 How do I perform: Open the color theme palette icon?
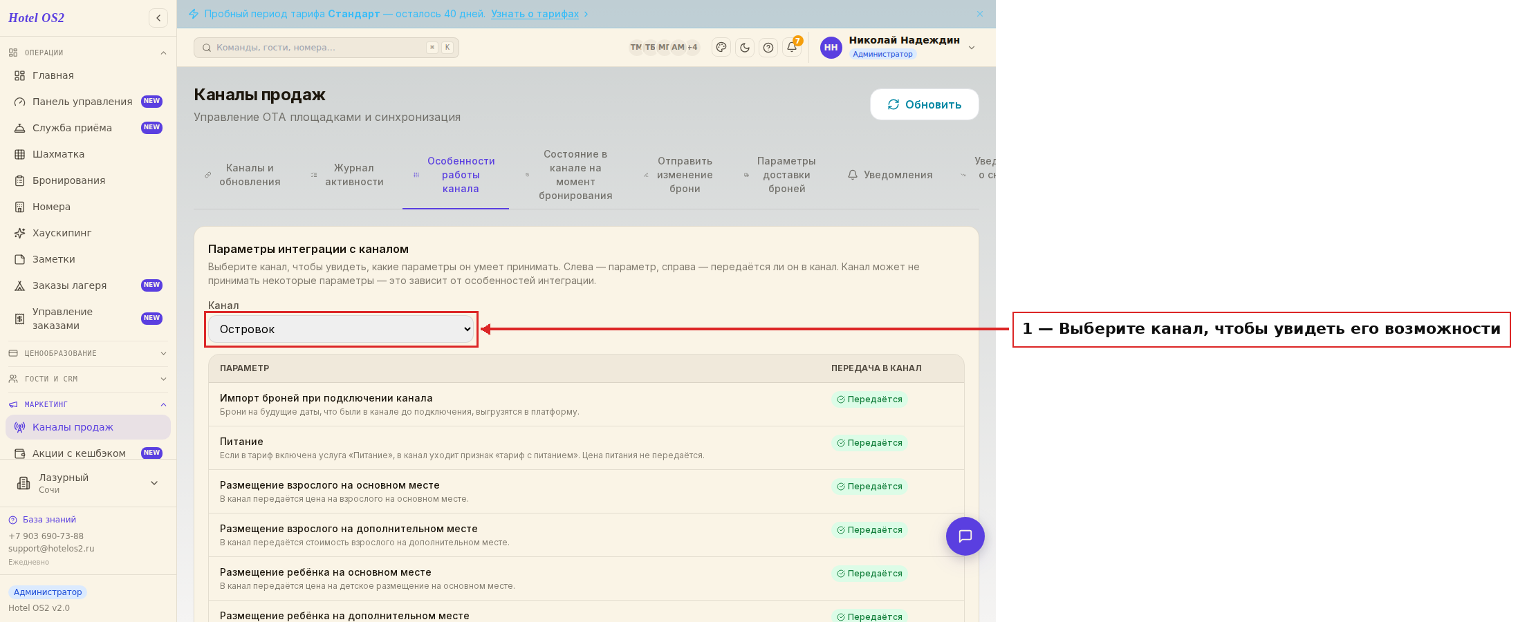(721, 48)
